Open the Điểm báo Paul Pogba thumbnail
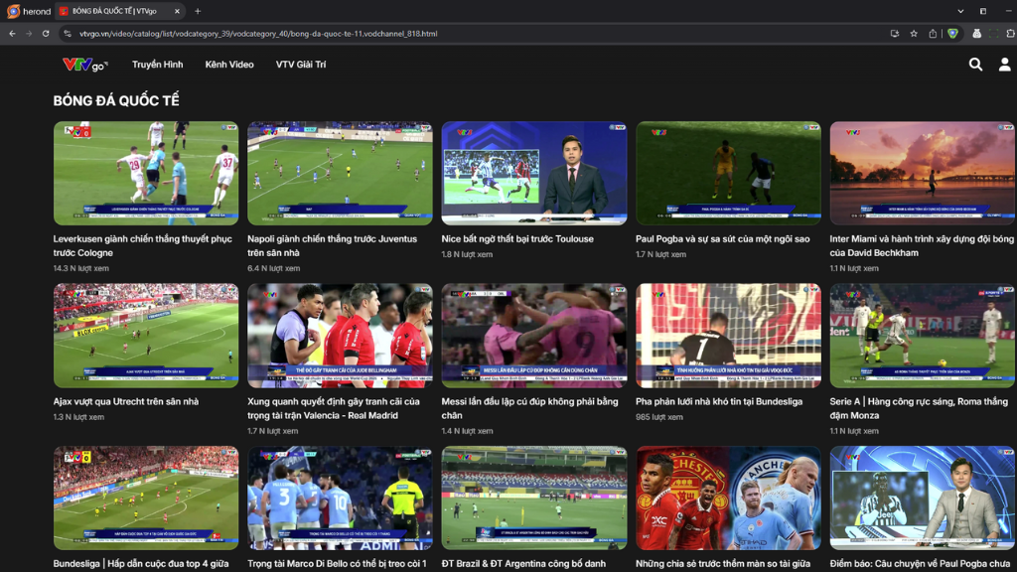 pos(923,498)
